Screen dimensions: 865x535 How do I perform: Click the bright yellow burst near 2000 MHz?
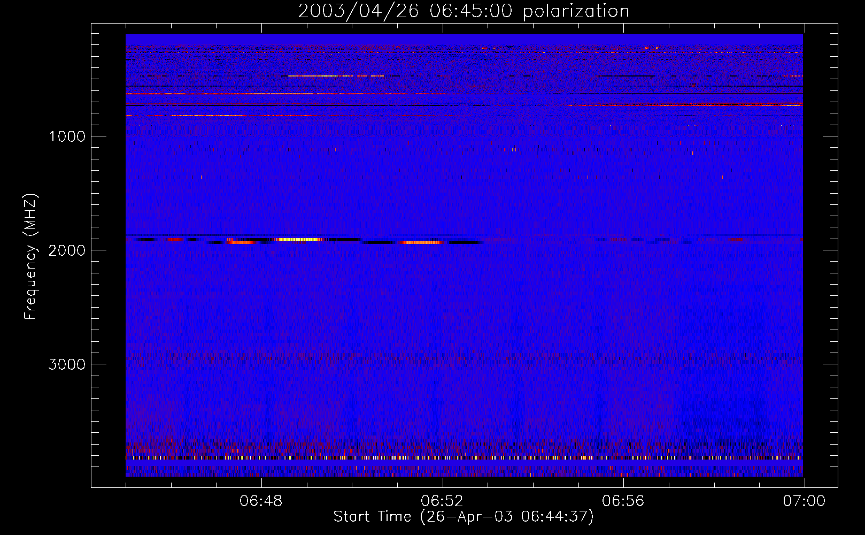pyautogui.click(x=299, y=239)
